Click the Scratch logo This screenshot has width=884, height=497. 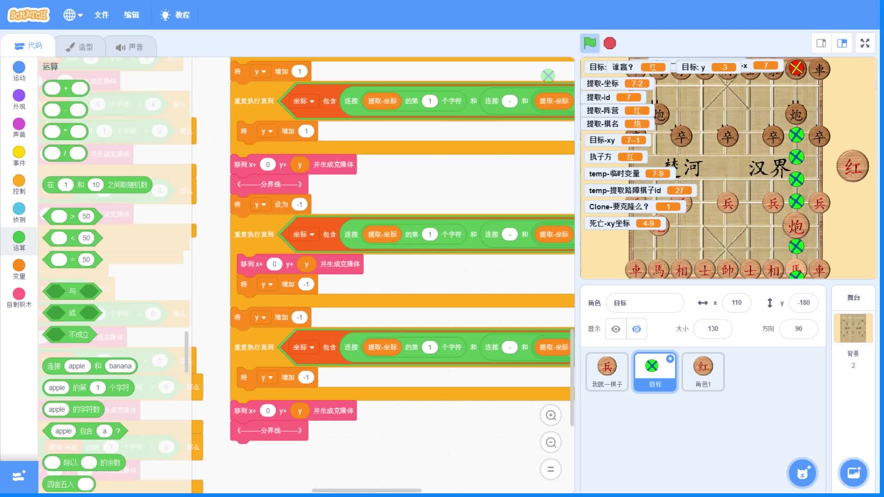click(29, 15)
